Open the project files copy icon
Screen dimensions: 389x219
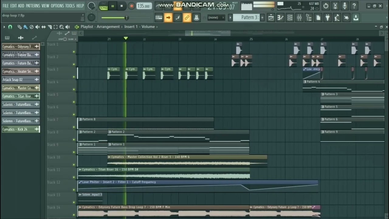[318, 18]
